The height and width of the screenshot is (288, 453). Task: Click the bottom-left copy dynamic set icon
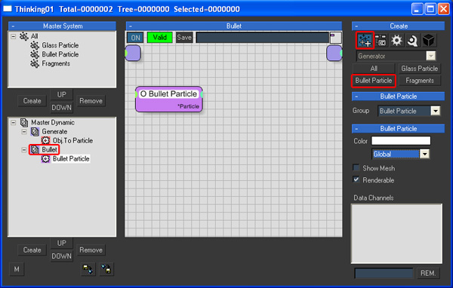88,270
